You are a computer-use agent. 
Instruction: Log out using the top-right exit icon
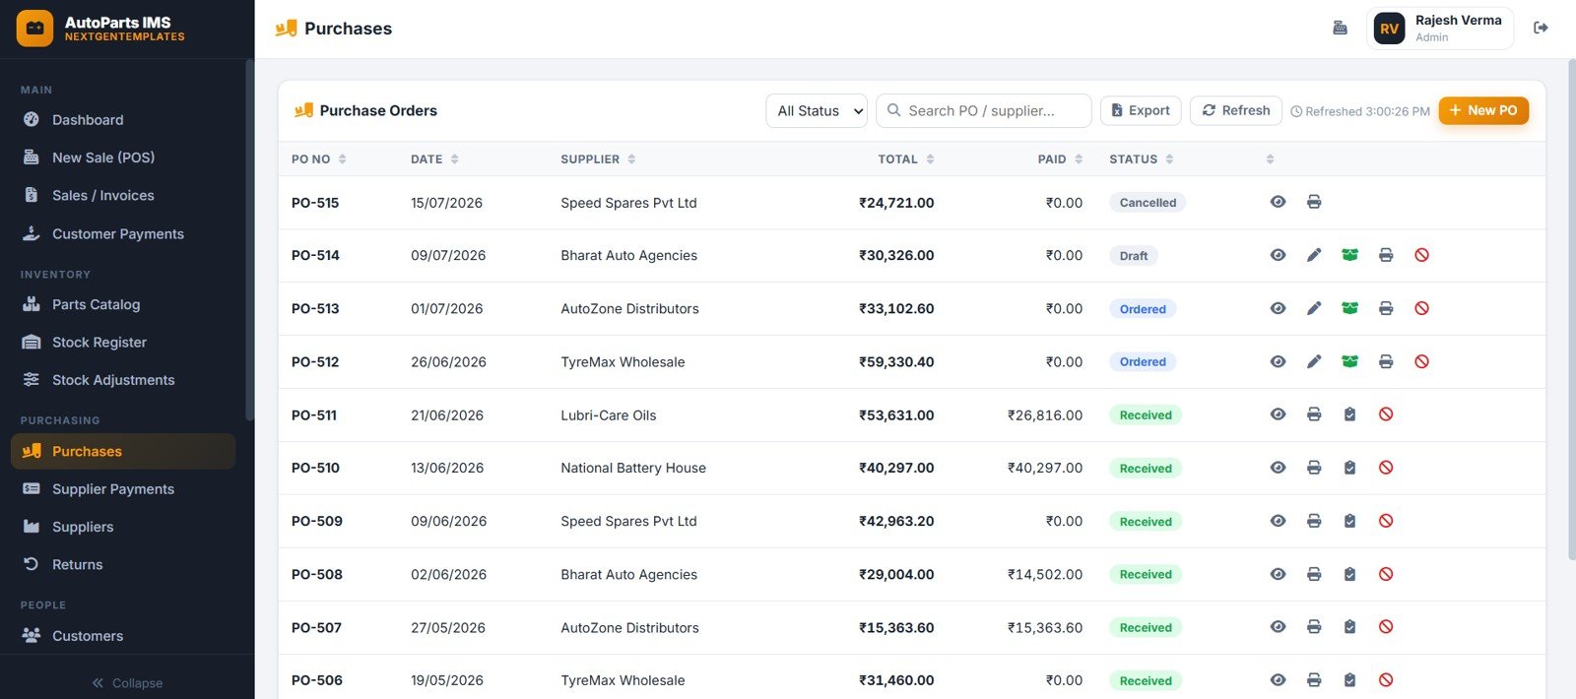1541,28
